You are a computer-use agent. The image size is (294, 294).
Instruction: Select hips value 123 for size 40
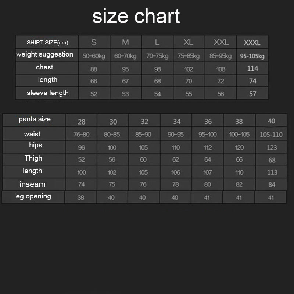click(272, 147)
